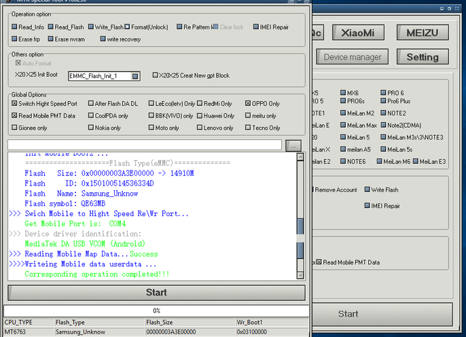This screenshot has width=466, height=337.
Task: Tick Lenovo only
Action: [200, 127]
